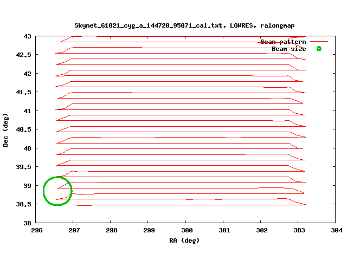Click the x-axis tick label 301

point(224,230)
